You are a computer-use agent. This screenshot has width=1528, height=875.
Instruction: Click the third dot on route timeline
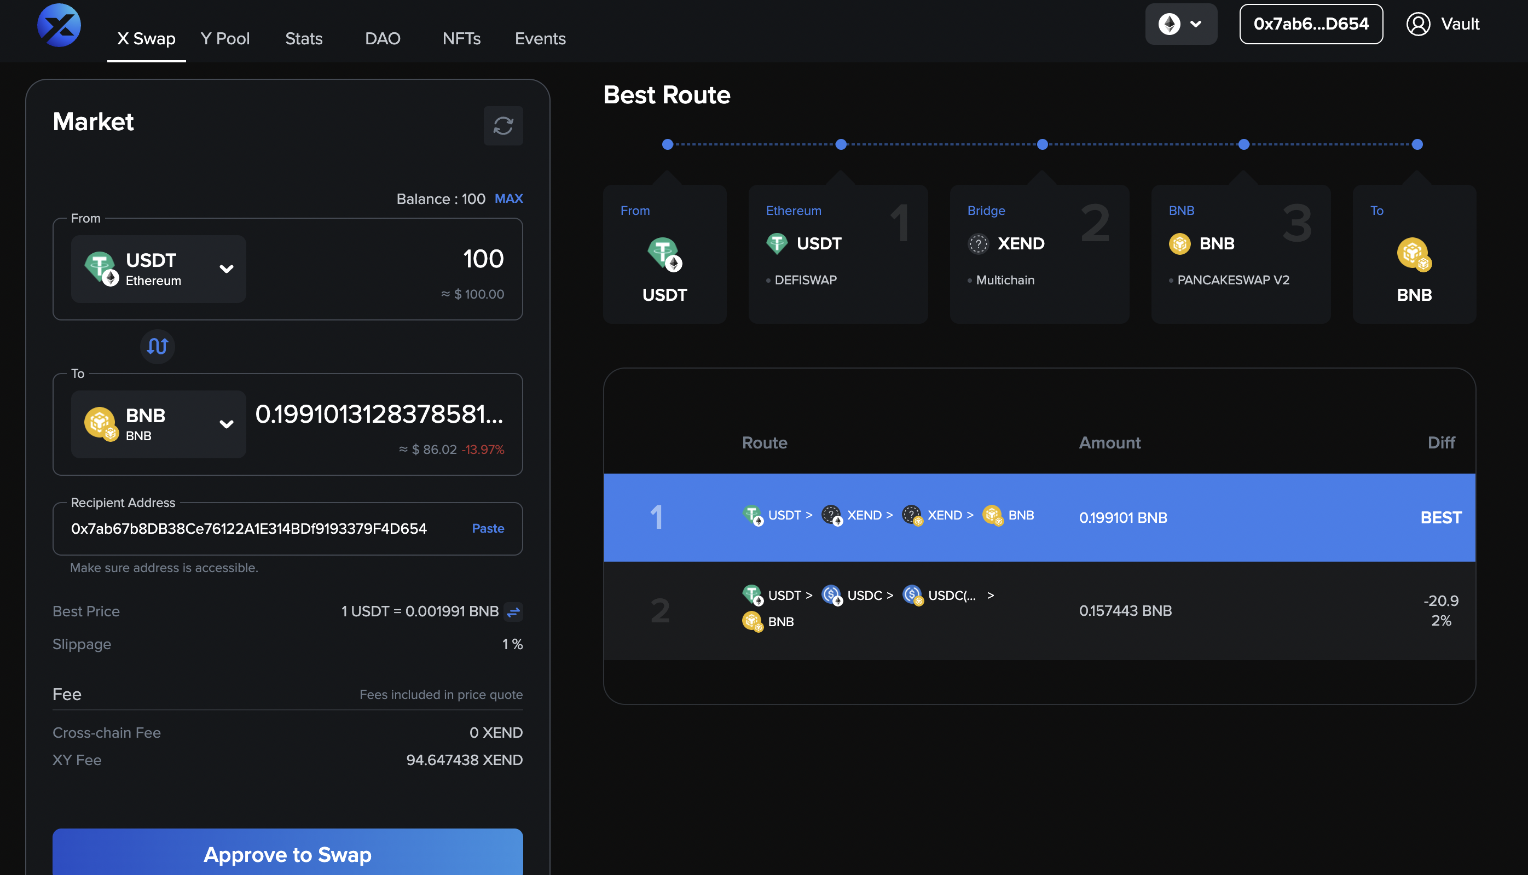[x=1042, y=144]
